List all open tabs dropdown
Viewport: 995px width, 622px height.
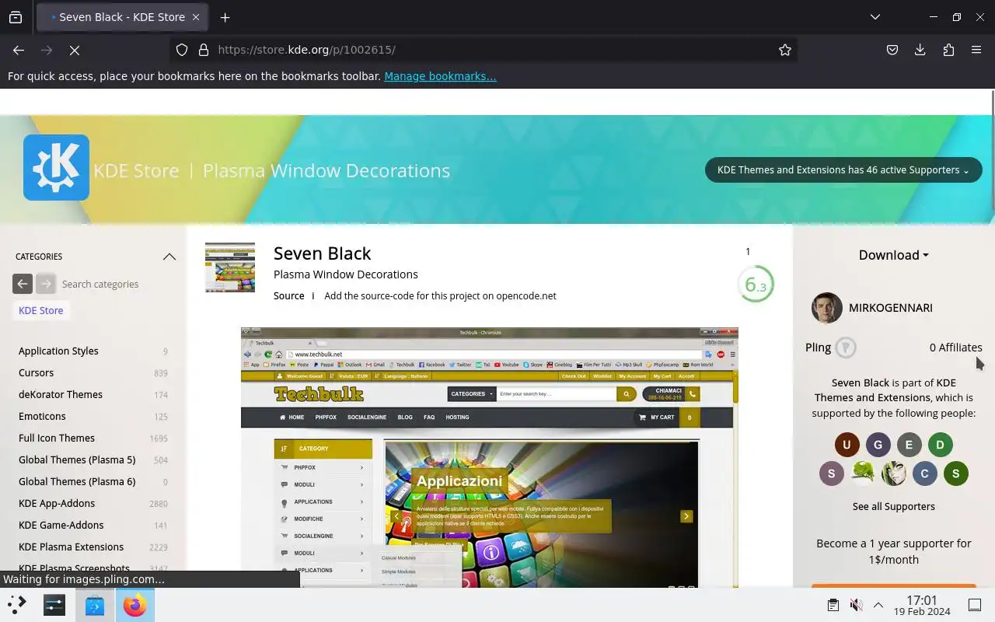pyautogui.click(x=875, y=17)
